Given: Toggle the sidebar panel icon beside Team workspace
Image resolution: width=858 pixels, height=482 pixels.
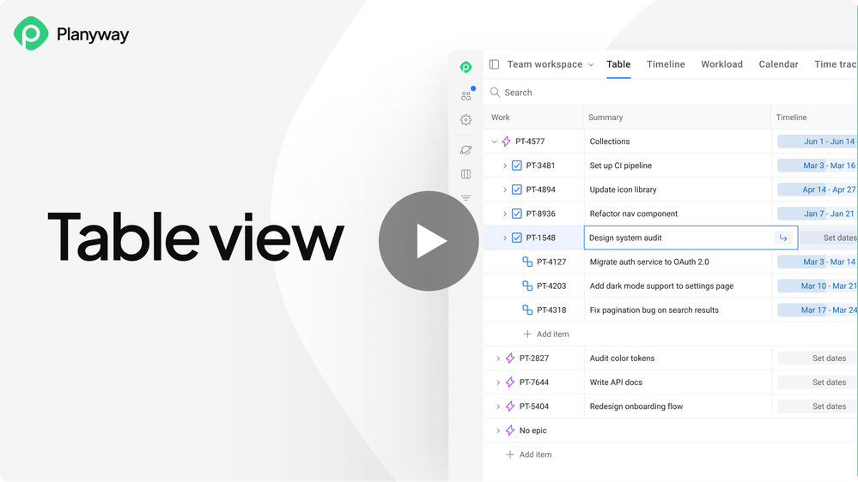Looking at the screenshot, I should click(x=494, y=64).
